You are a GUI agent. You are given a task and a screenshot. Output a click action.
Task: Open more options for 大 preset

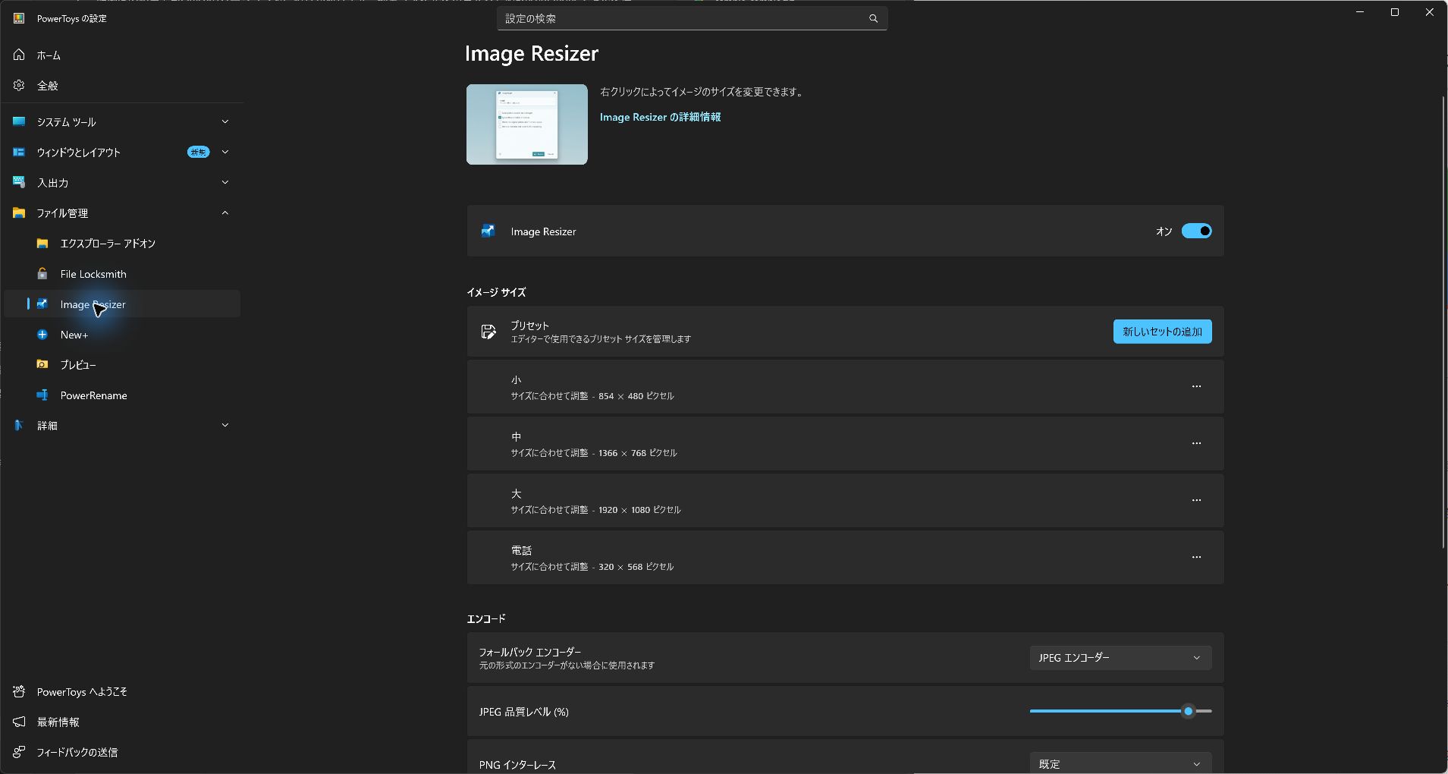[x=1196, y=500]
